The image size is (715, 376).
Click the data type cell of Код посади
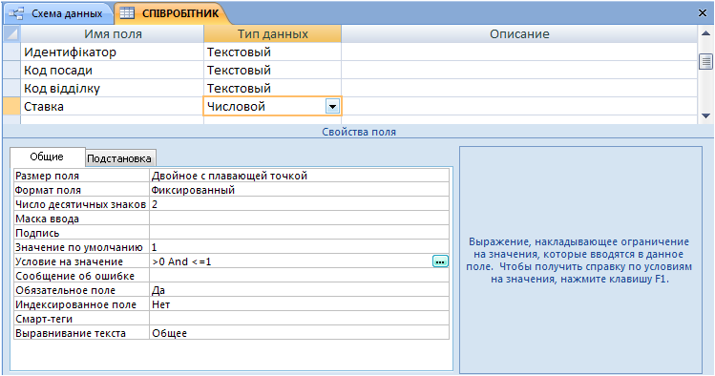273,71
